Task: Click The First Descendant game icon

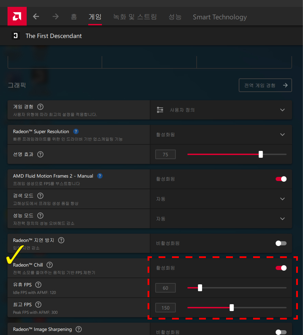Action: 16,36
